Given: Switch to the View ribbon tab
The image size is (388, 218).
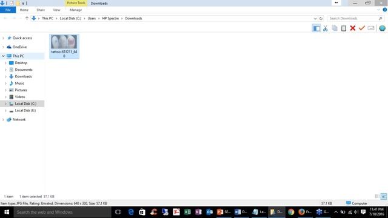Looking at the screenshot, I should tap(56, 10).
